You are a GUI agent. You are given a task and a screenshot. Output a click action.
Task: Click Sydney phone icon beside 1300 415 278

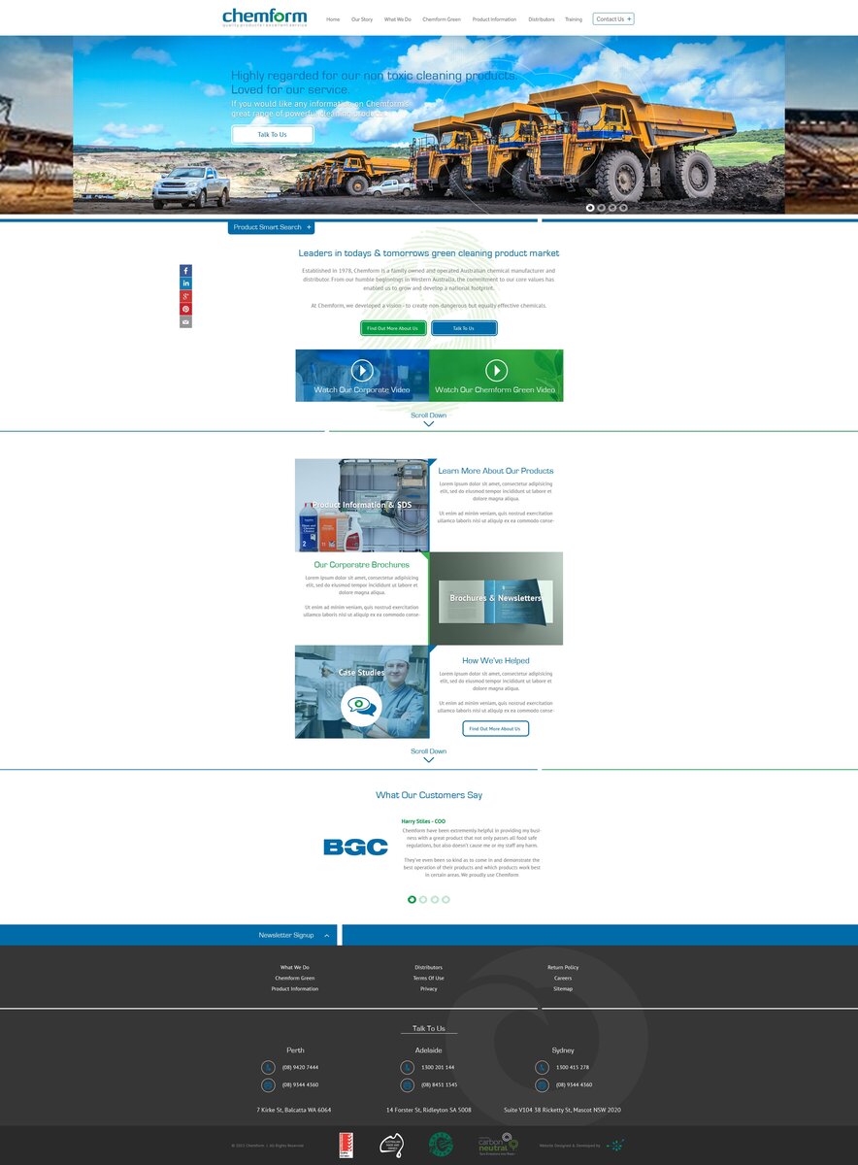(x=543, y=1067)
